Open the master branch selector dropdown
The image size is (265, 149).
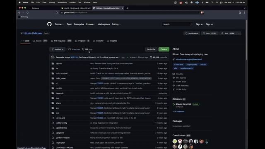click(58, 49)
